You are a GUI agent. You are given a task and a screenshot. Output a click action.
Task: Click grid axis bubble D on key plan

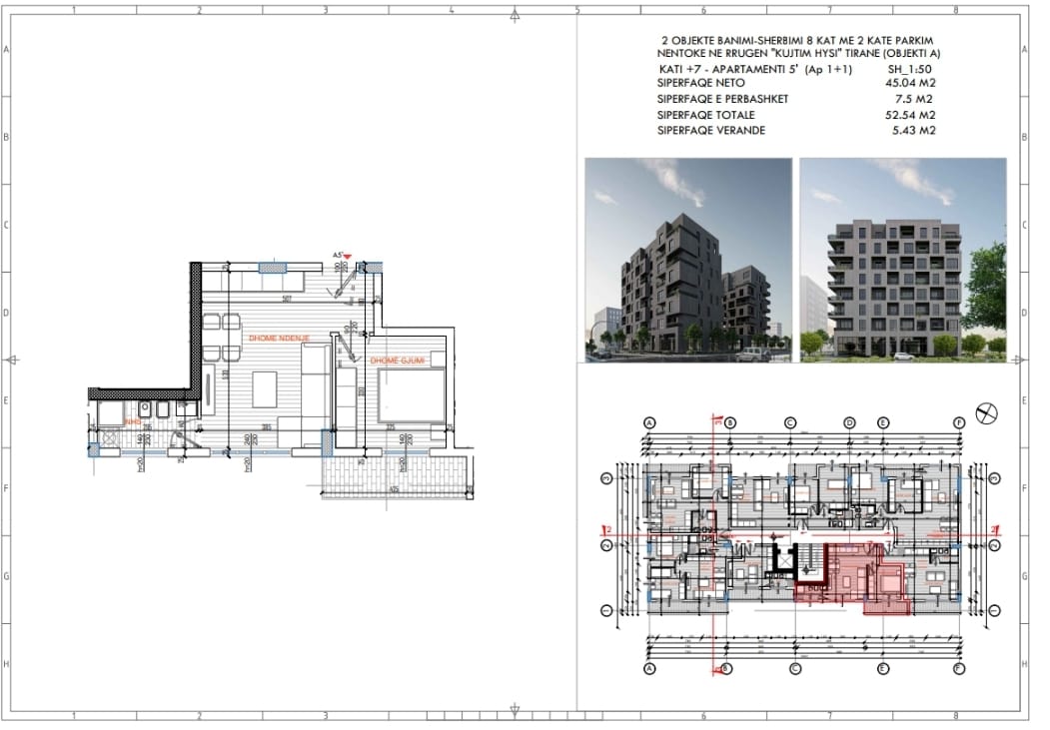pos(849,422)
